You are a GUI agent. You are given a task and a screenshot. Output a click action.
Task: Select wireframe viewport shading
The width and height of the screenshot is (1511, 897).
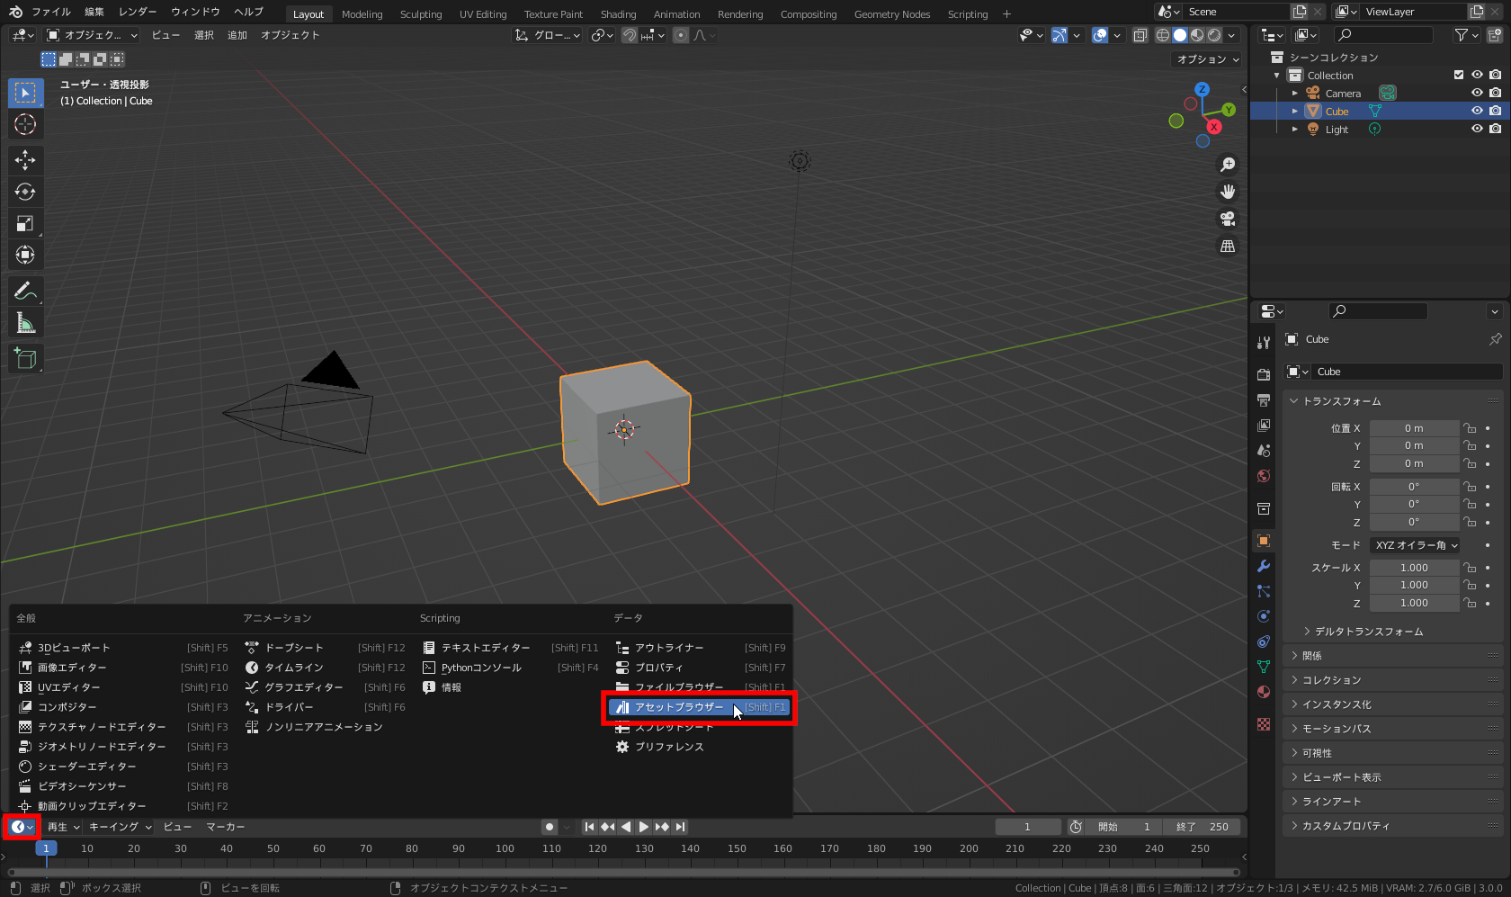coord(1163,35)
